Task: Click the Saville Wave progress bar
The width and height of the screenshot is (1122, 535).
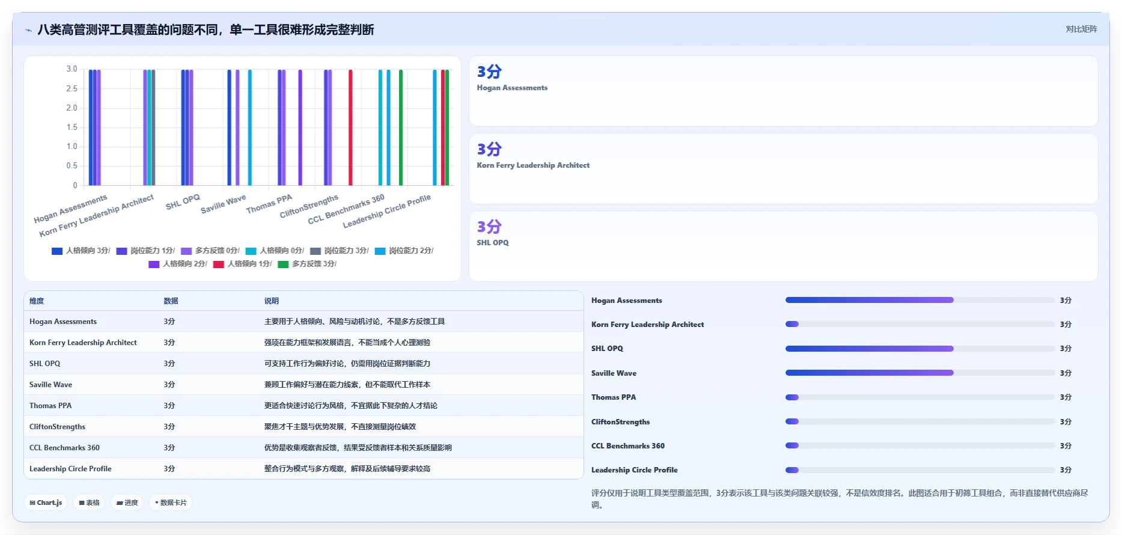Action: coord(920,373)
